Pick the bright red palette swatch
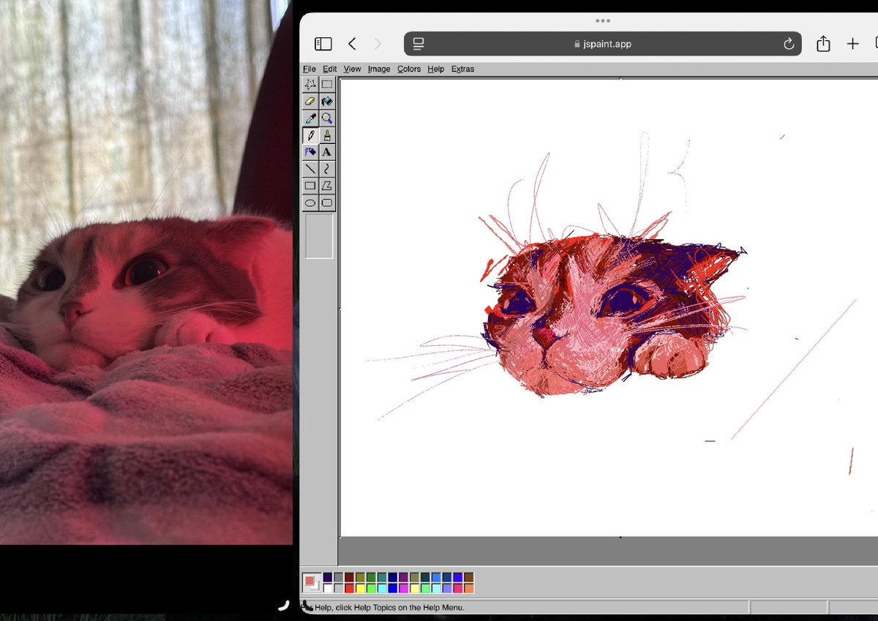Viewport: 878px width, 621px height. point(350,588)
